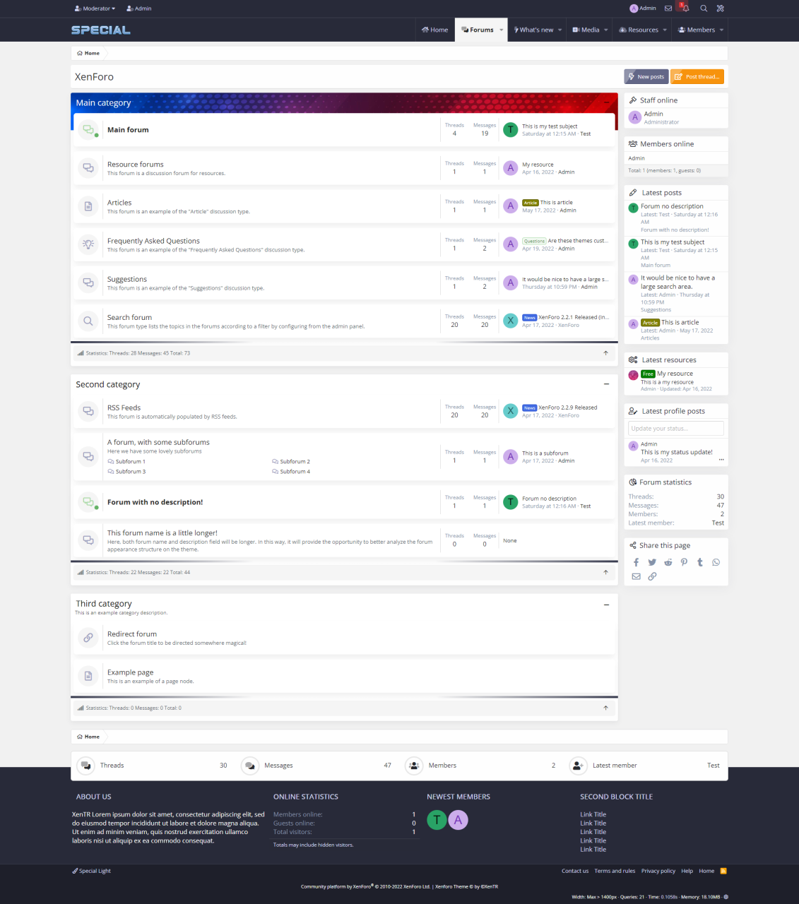Share this page on Reddit
The height and width of the screenshot is (904, 799).
point(668,562)
